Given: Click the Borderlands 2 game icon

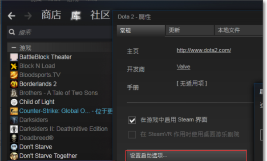Looking at the screenshot, I should [14, 84].
